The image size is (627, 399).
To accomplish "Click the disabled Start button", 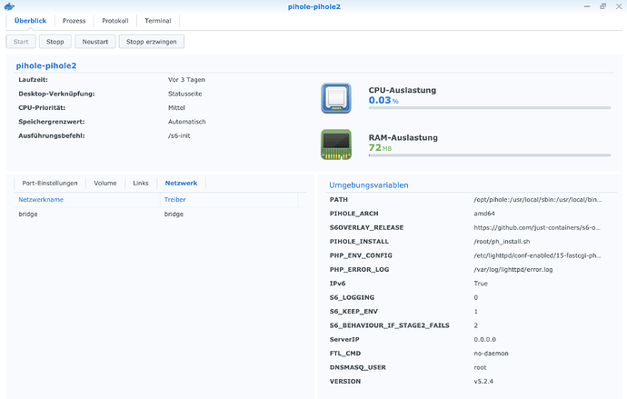I will point(21,42).
